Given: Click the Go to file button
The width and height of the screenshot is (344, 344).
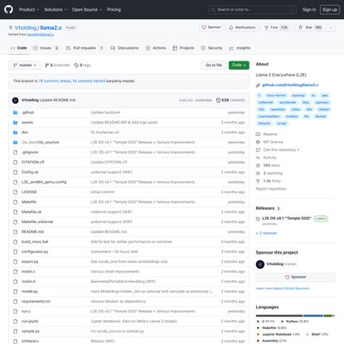Looking at the screenshot, I should [x=214, y=65].
